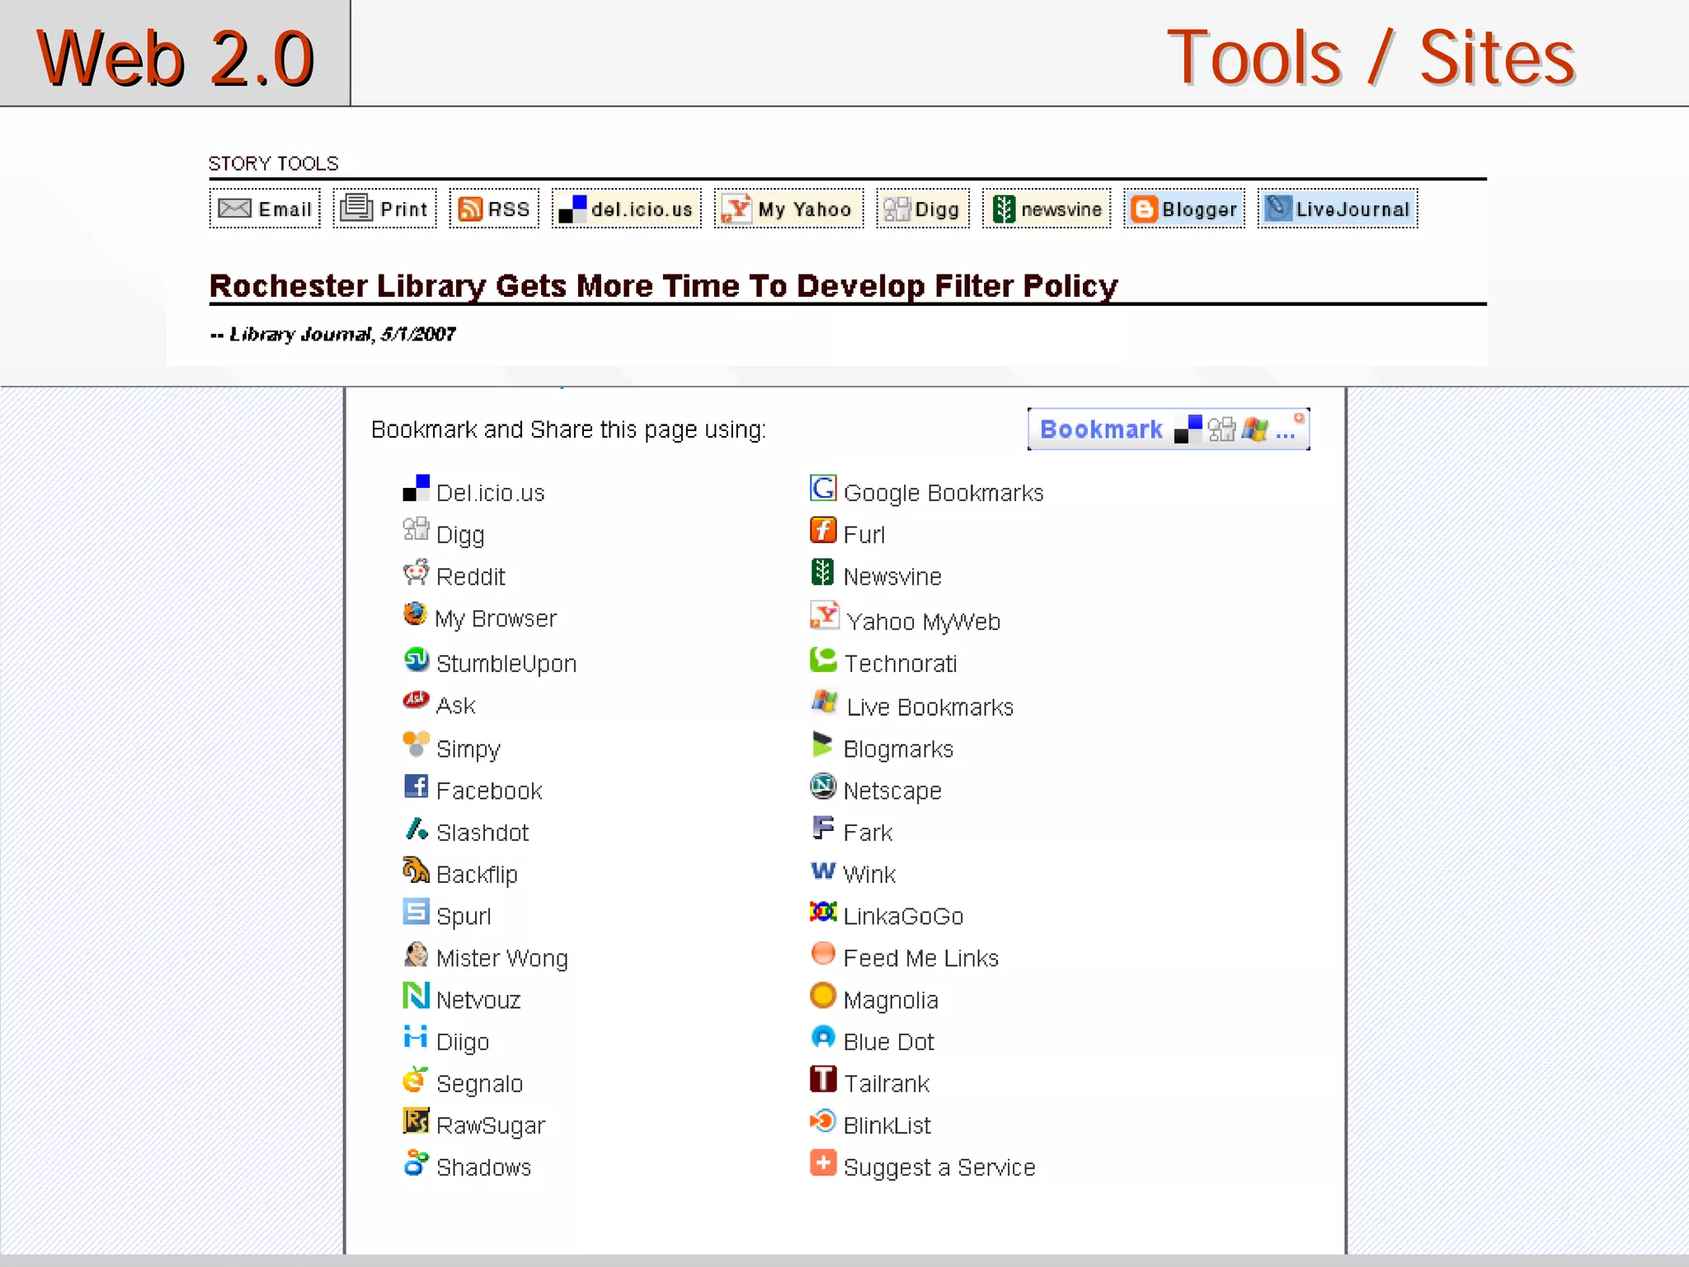Image resolution: width=1689 pixels, height=1267 pixels.
Task: Click the Technorati green icon
Action: 822,659
